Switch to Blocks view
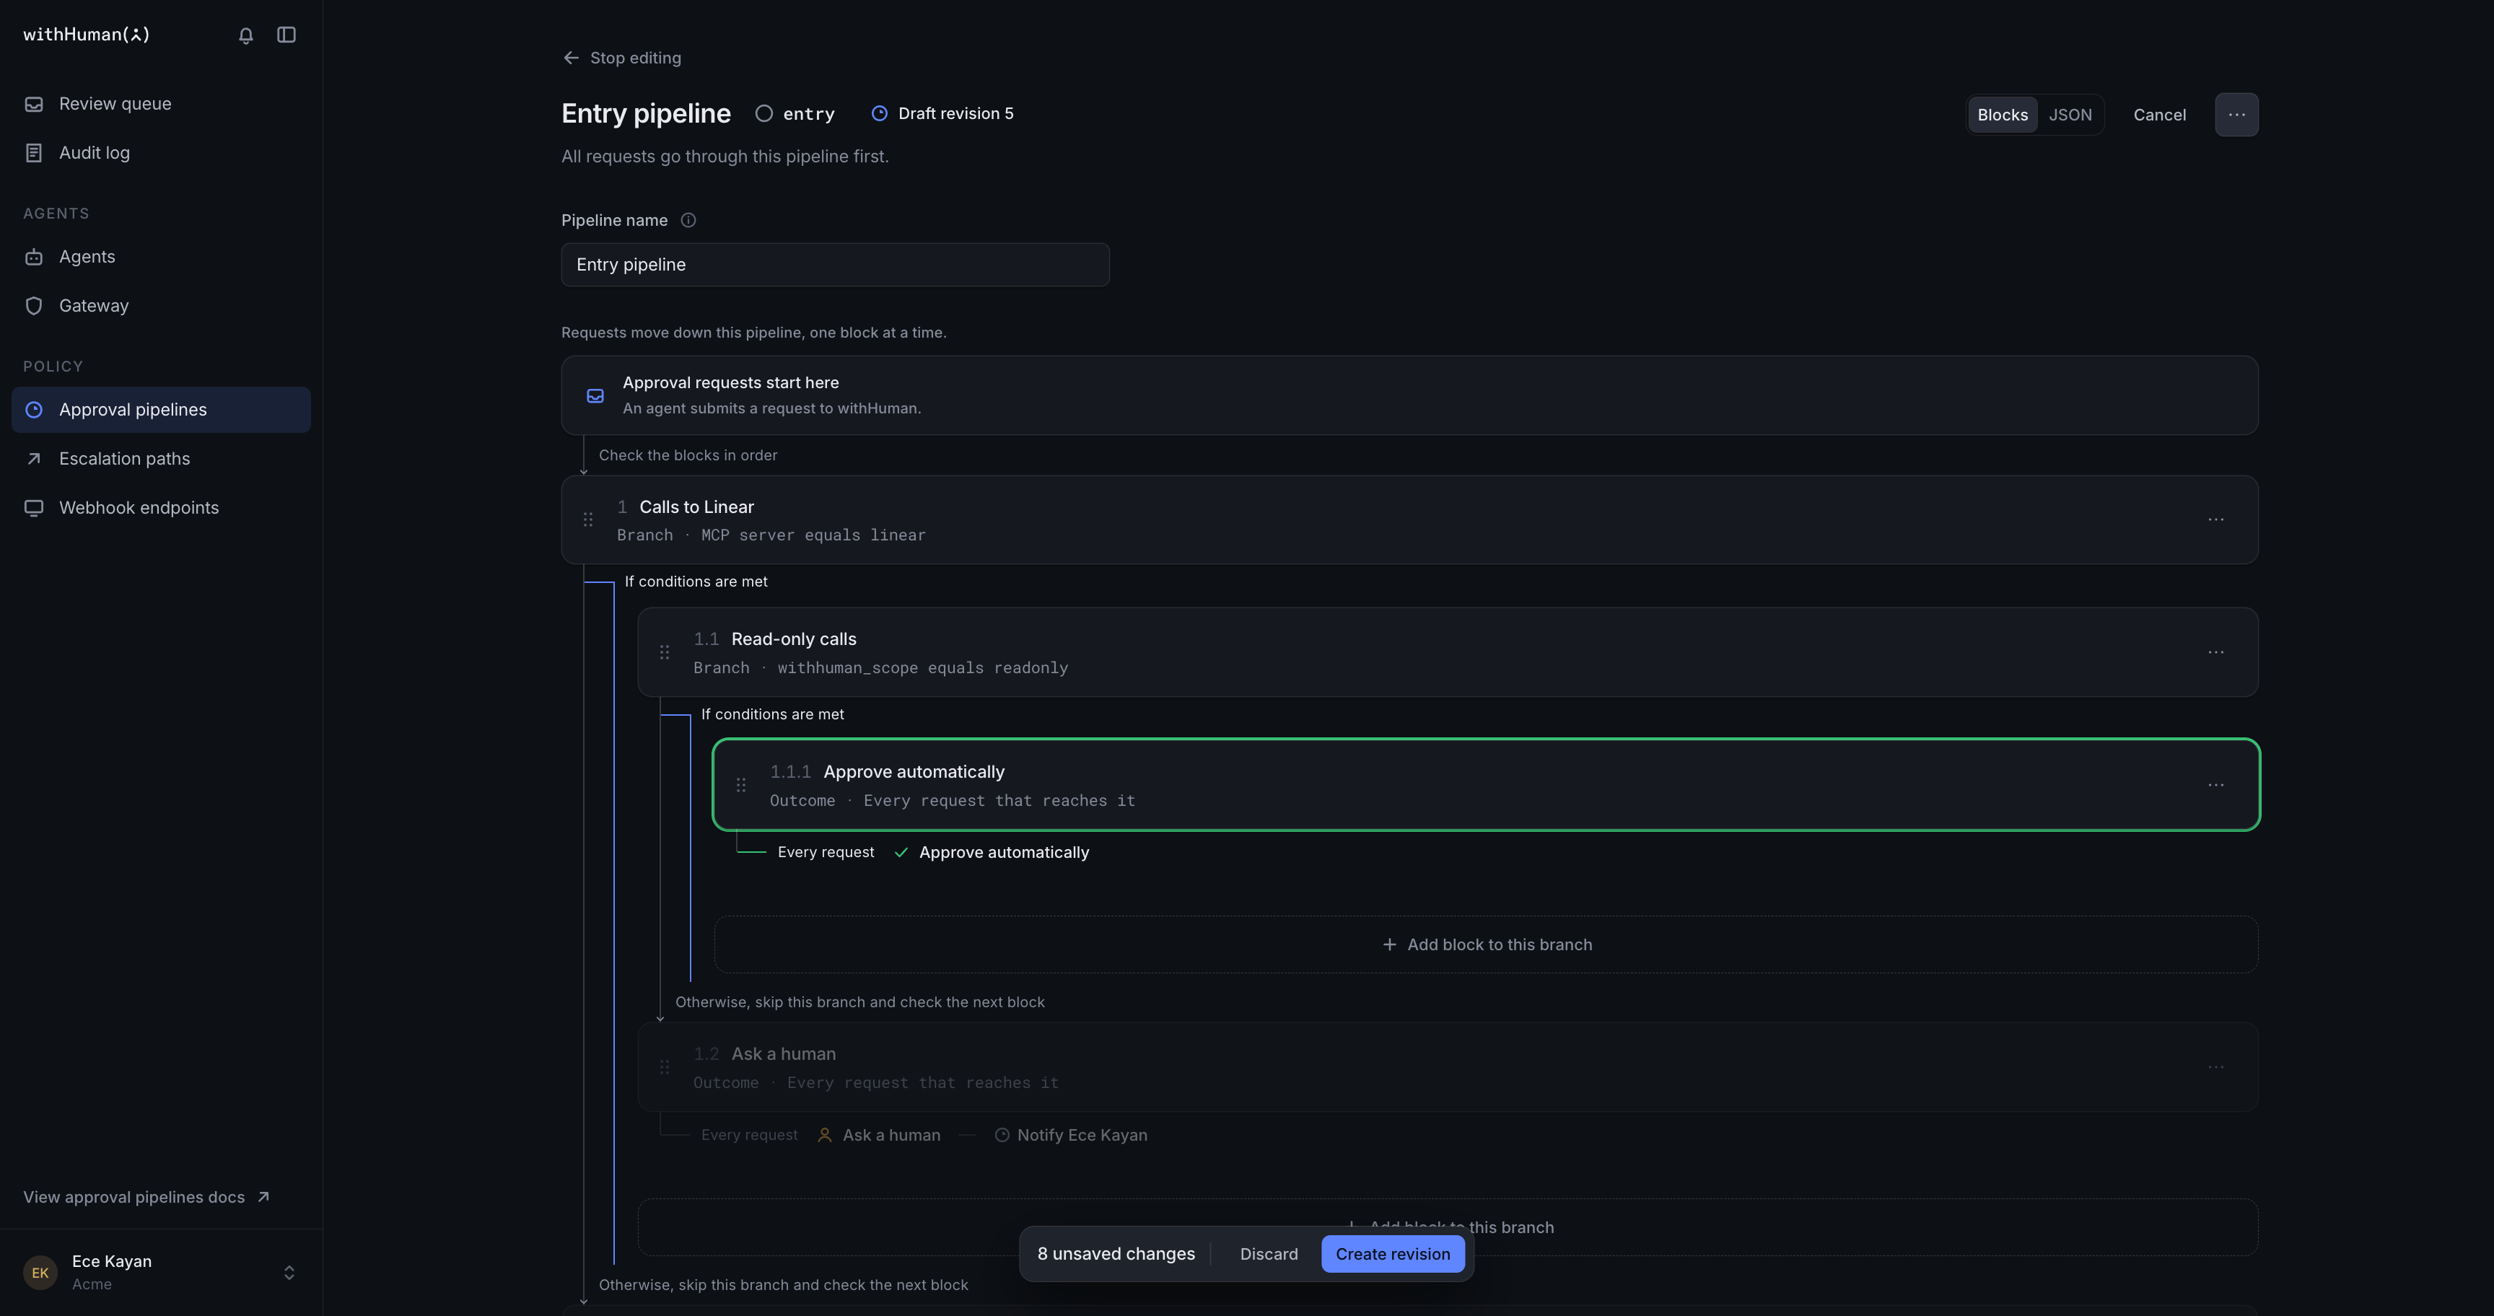Image resolution: width=2494 pixels, height=1316 pixels. tap(2002, 114)
